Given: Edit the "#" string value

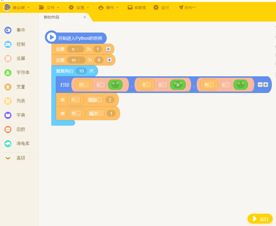Looking at the screenshot, I should 178,85.
